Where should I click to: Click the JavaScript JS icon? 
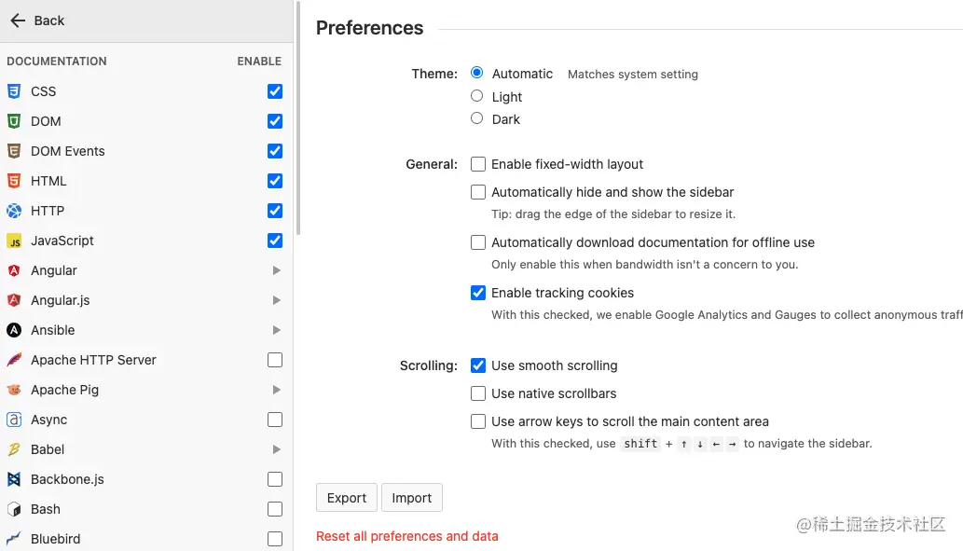[x=14, y=241]
